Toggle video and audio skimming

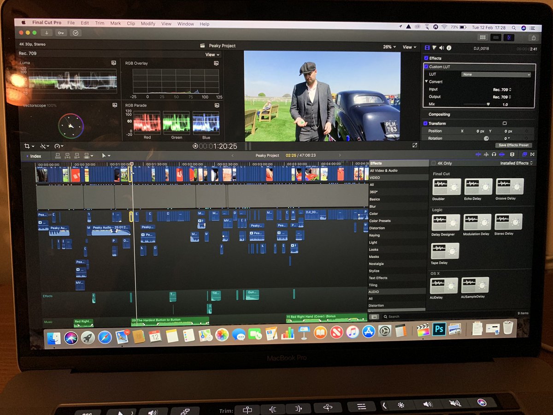pos(479,154)
